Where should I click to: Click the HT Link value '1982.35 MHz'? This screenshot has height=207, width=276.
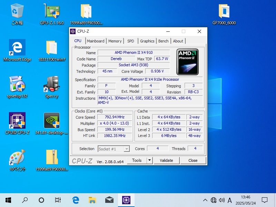tap(115, 136)
